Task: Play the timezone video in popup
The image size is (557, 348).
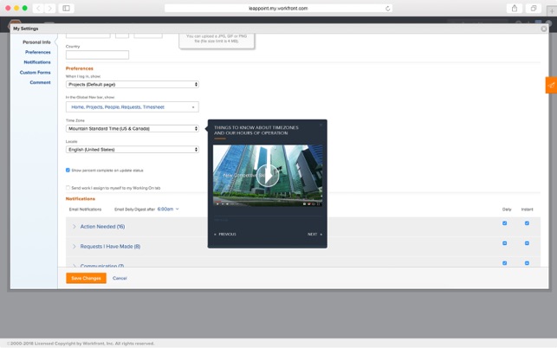Action: (267, 175)
